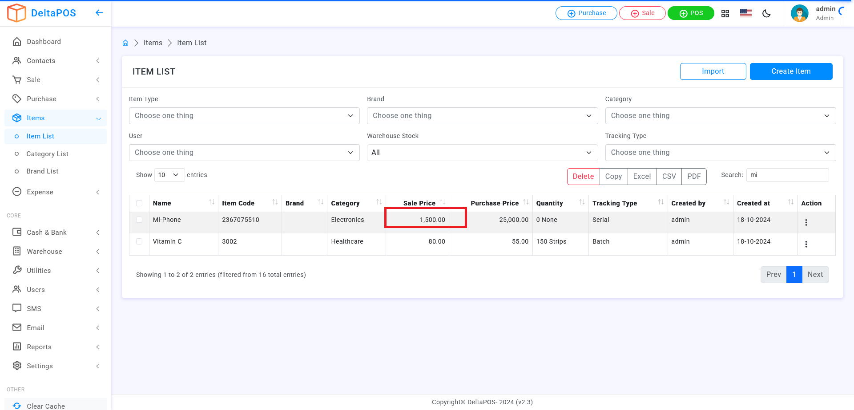The height and width of the screenshot is (410, 854).
Task: Collapse sidebar with the back arrow
Action: click(99, 13)
